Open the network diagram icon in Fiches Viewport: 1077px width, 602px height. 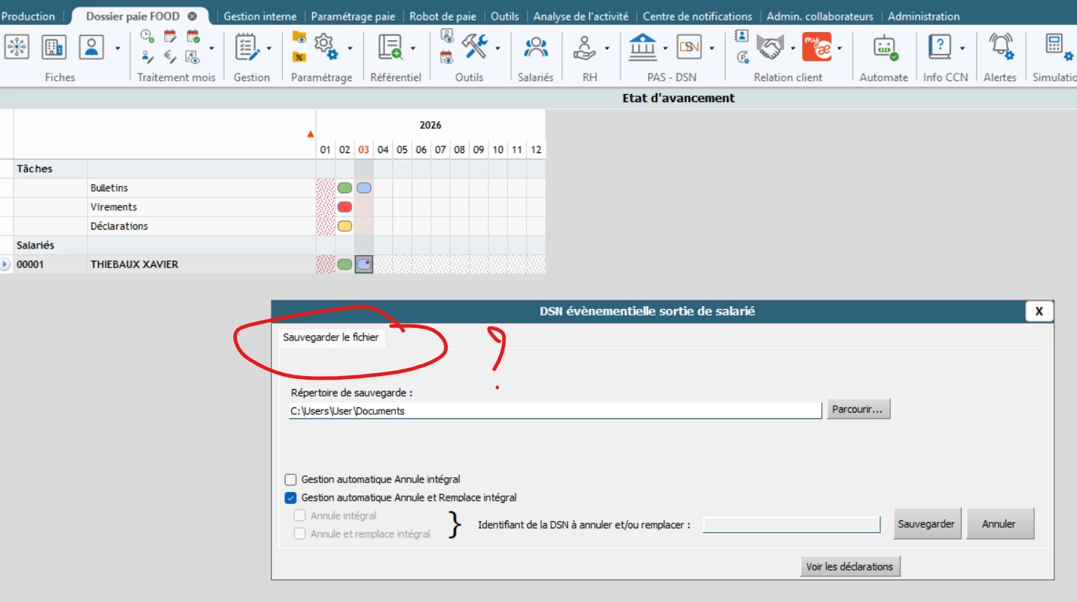tap(17, 47)
